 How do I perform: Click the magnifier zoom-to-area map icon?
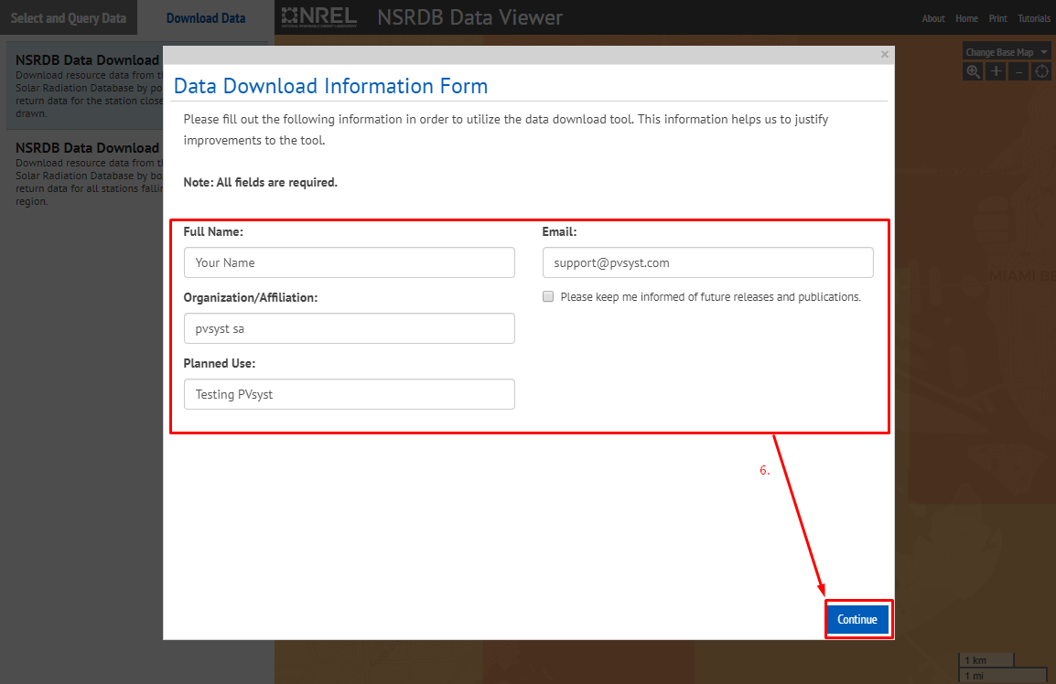click(x=973, y=71)
